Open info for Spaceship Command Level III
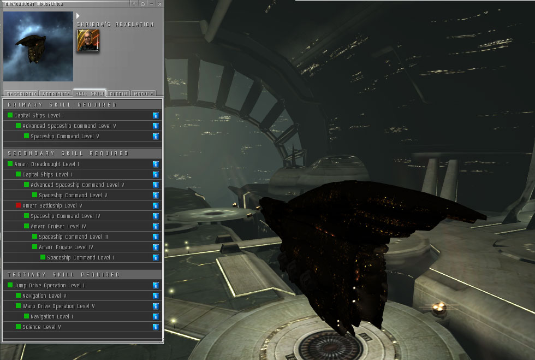 pyautogui.click(x=156, y=237)
